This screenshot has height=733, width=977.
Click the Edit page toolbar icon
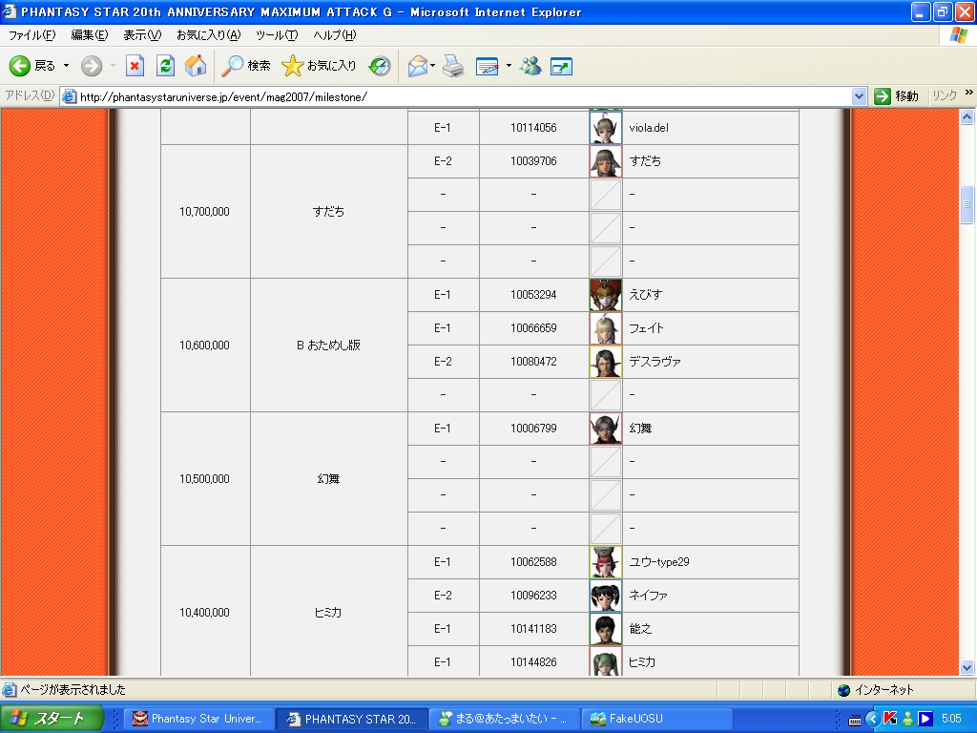tap(488, 66)
